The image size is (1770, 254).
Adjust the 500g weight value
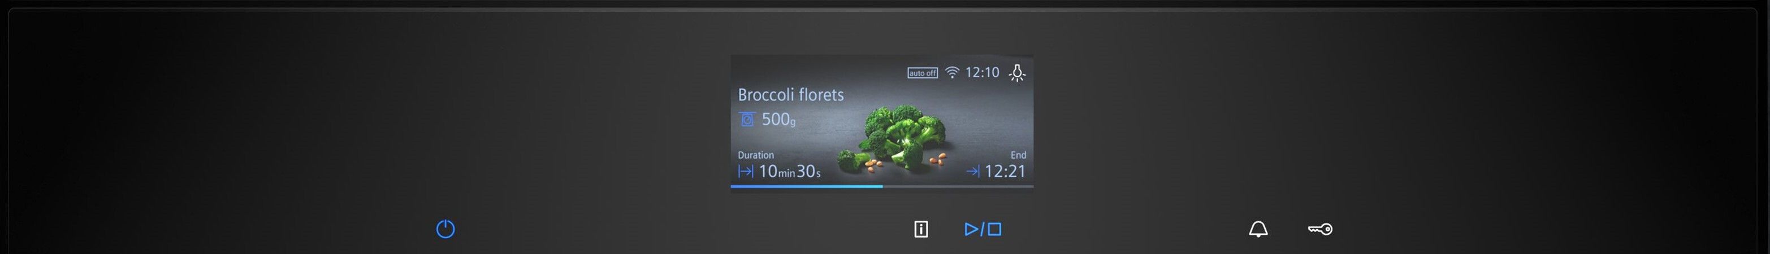[778, 120]
